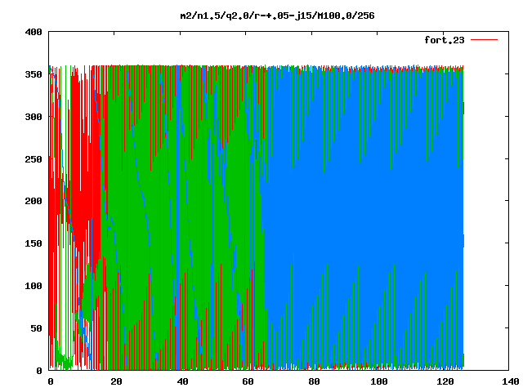523x392 pixels.
Task: Click y-axis label 350
Action: tap(34, 74)
